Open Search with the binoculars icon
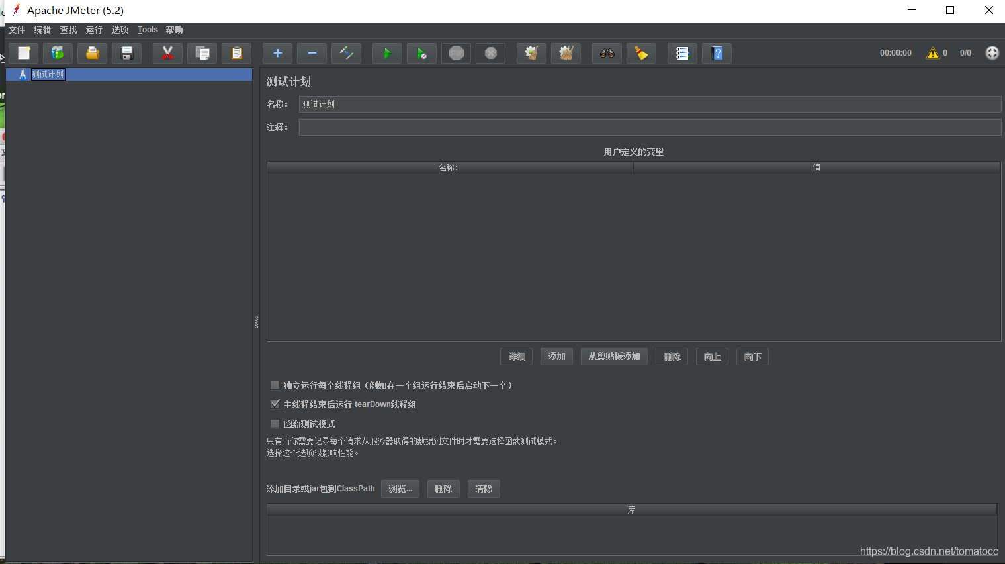The width and height of the screenshot is (1005, 564). [607, 53]
